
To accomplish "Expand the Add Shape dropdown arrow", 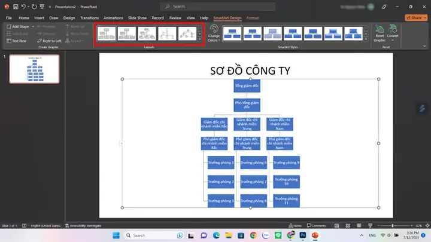I will 33,27.
